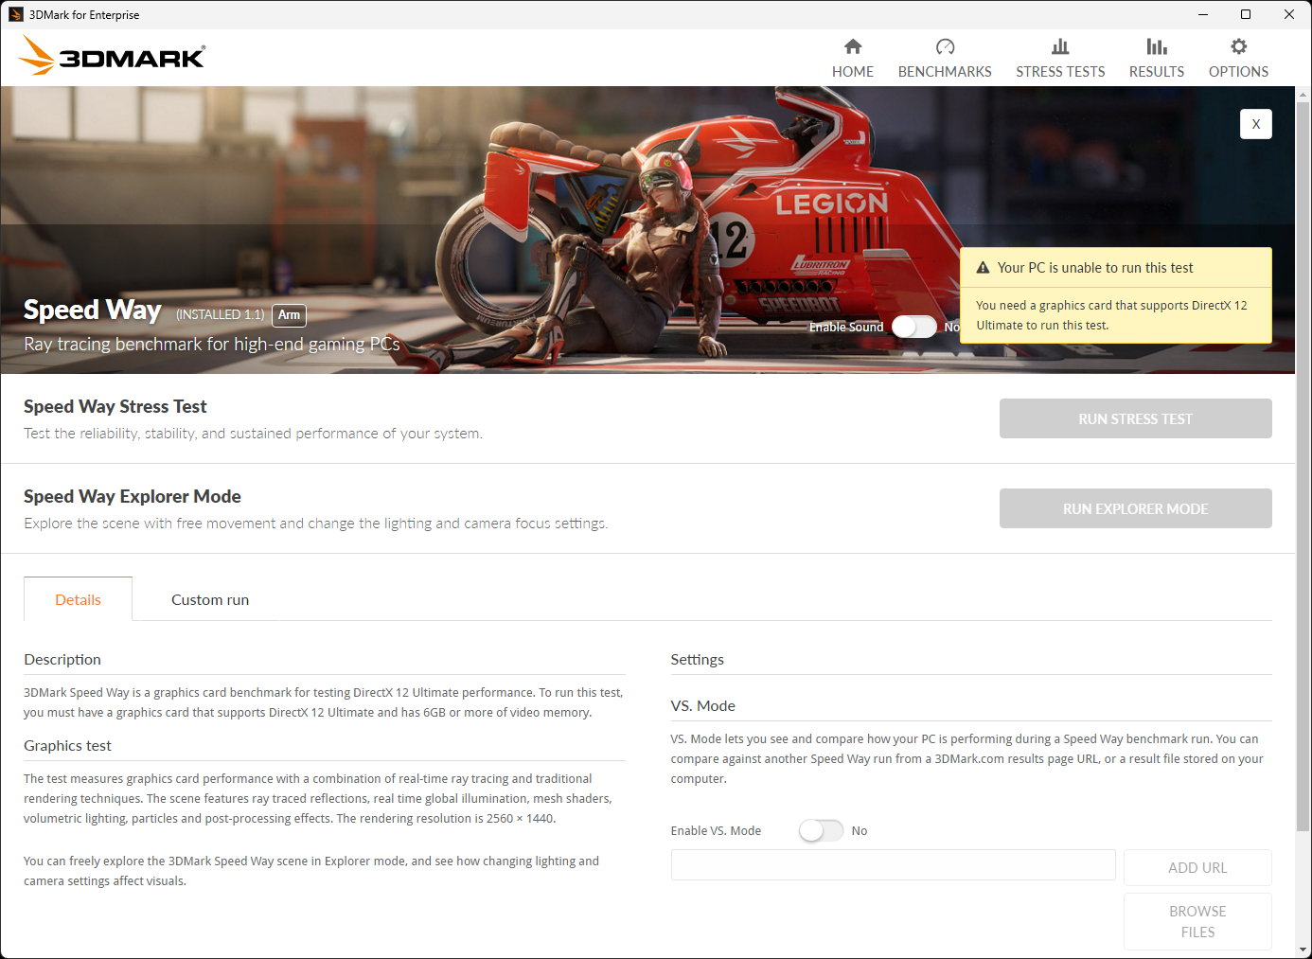The width and height of the screenshot is (1312, 959).
Task: Close the Speed Way page with X
Action: (1256, 124)
